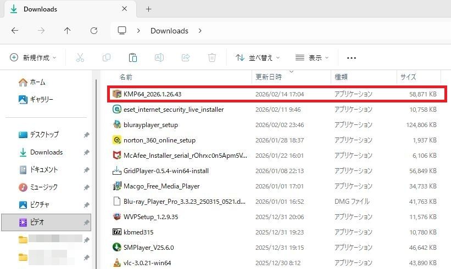Image resolution: width=451 pixels, height=269 pixels.
Task: Open ミュージック folder in sidebar
Action: click(x=43, y=187)
